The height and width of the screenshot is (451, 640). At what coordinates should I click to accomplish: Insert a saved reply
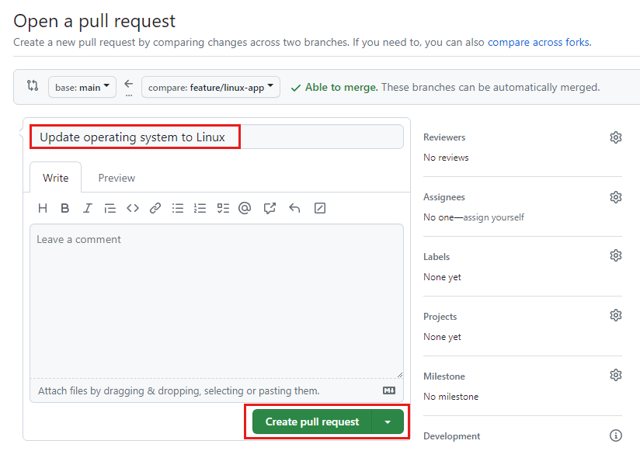294,208
